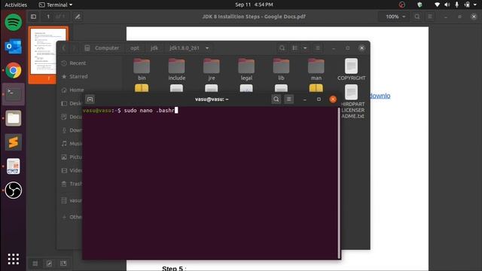Click the microphone icon in top bar
Screen dimensions: 482x271
[x=457, y=5]
